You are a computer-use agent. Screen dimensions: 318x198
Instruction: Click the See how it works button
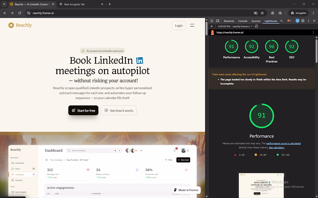point(119,111)
